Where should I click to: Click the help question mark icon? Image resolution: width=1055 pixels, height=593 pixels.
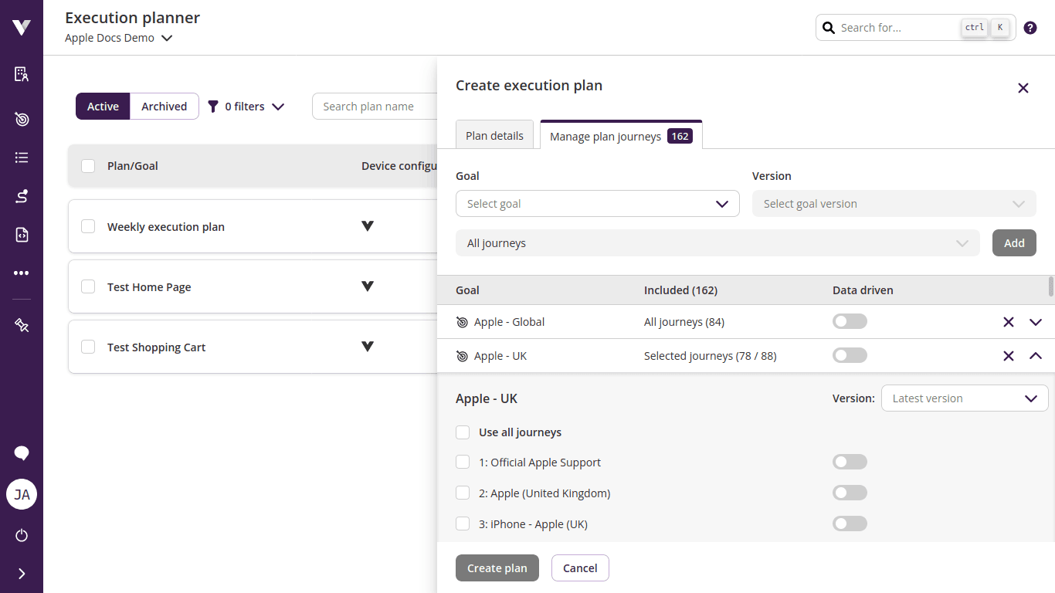[1030, 27]
